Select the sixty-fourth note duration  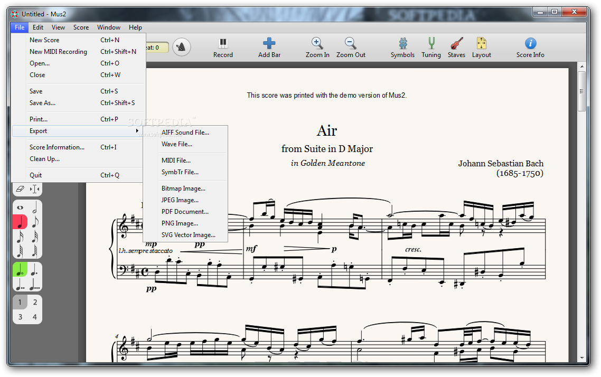(x=20, y=251)
